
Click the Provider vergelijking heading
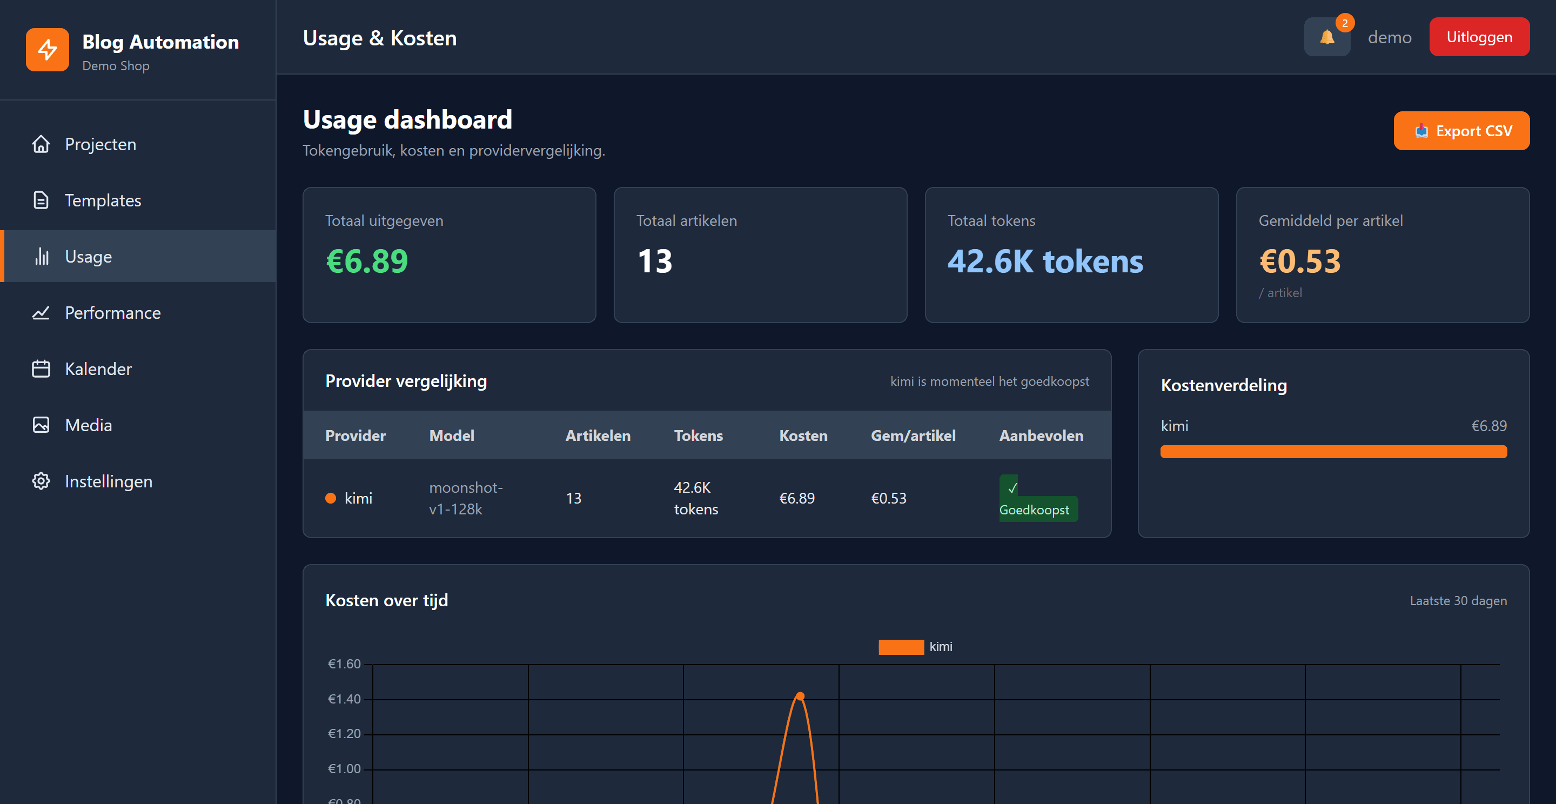[406, 381]
